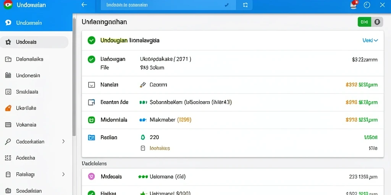Click the purple icon on the Mıdeoais row
Image resolution: width=391 pixels, height=195 pixels.
point(92,177)
